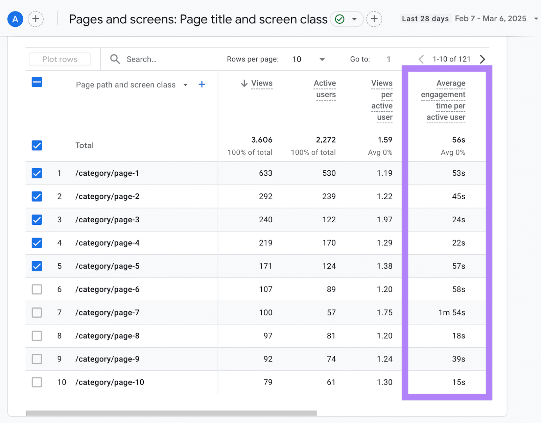Viewport: 541px width, 423px height.
Task: Sort by the Active users column header
Action: tap(325, 89)
